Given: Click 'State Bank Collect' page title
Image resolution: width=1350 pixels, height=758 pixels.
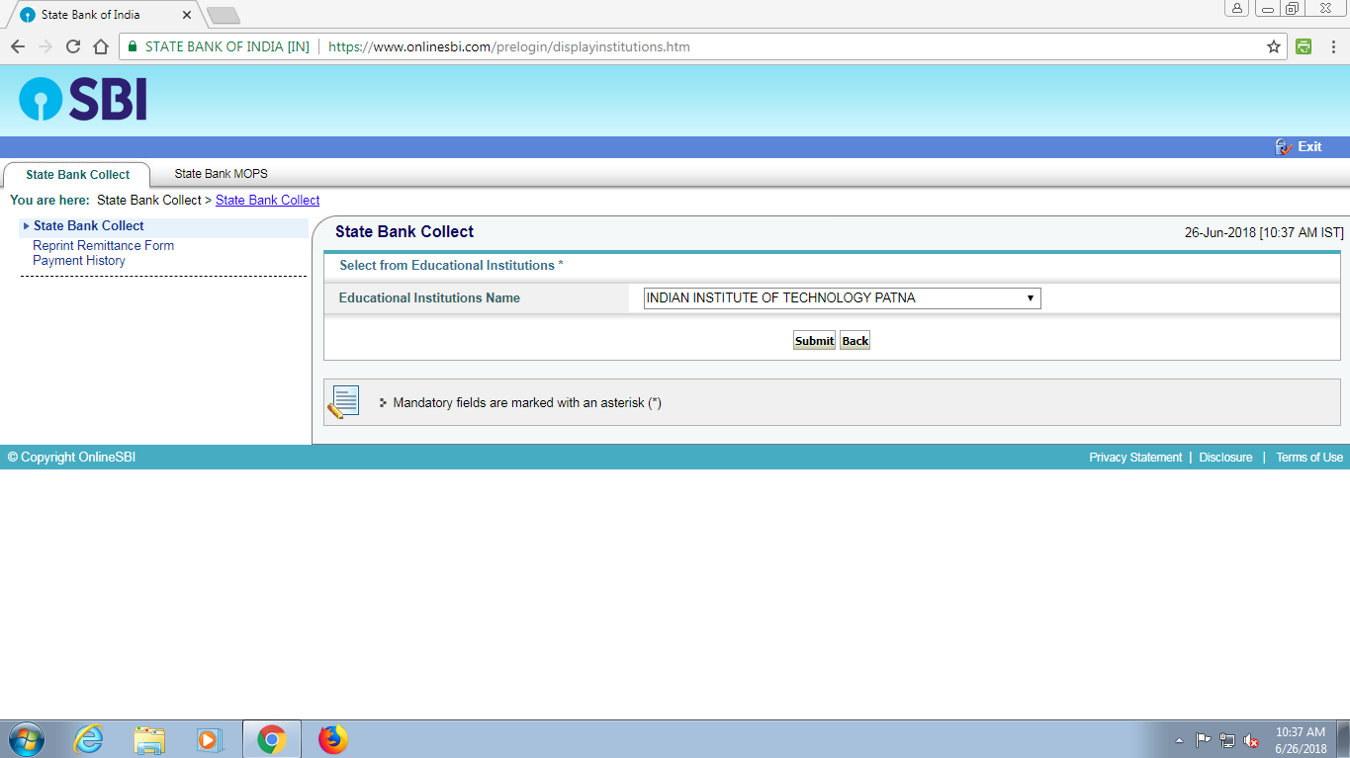Looking at the screenshot, I should [x=405, y=231].
